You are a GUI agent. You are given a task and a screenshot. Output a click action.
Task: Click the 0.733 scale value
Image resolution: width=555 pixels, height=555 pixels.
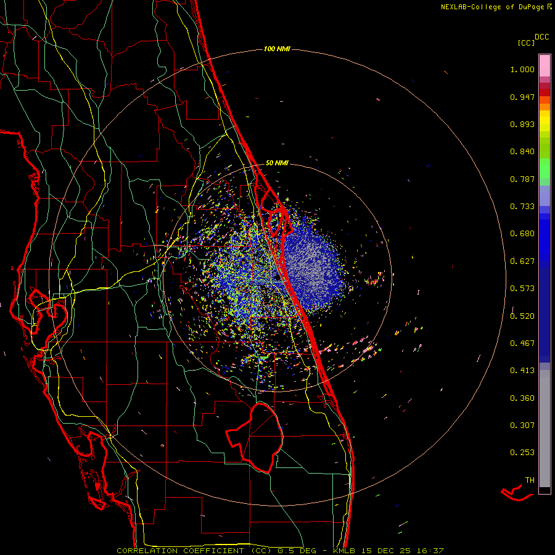(x=522, y=207)
